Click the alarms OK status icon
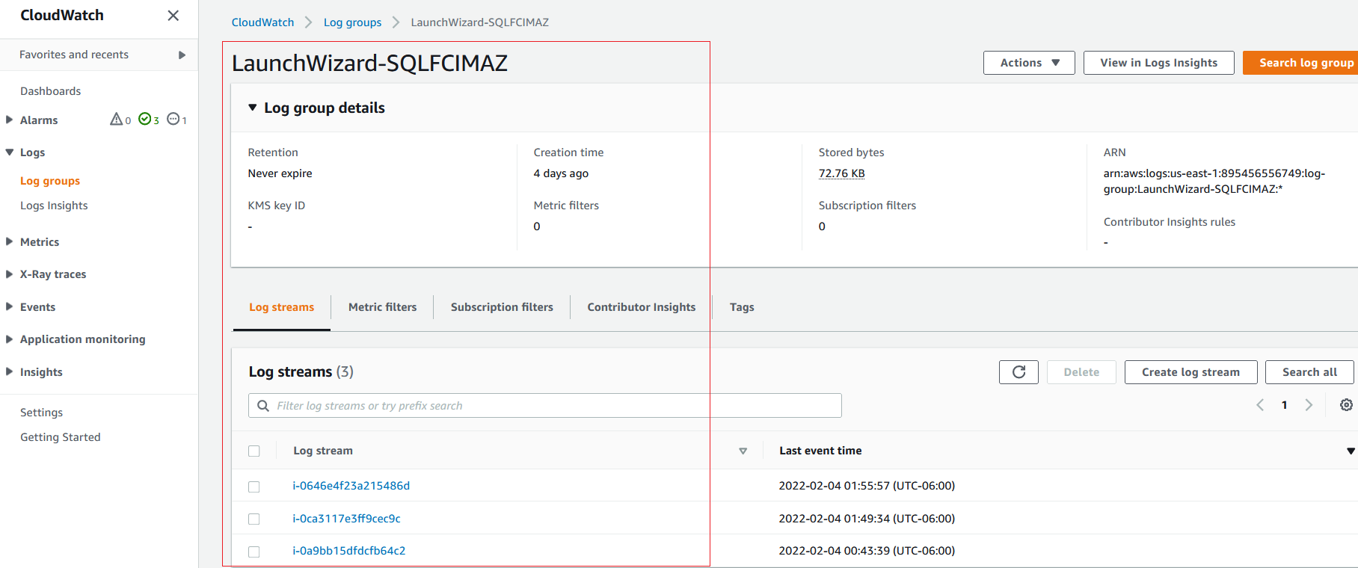The height and width of the screenshot is (568, 1358). click(145, 119)
